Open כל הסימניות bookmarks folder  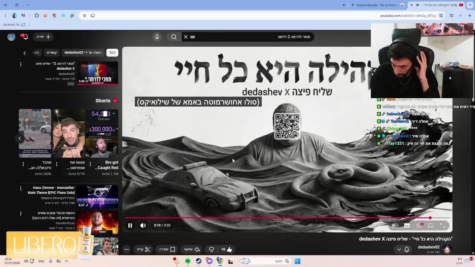tap(14, 24)
